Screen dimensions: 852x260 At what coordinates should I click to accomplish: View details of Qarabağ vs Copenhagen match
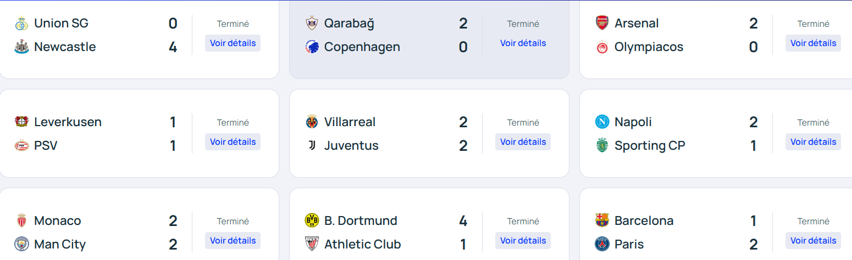[523, 43]
